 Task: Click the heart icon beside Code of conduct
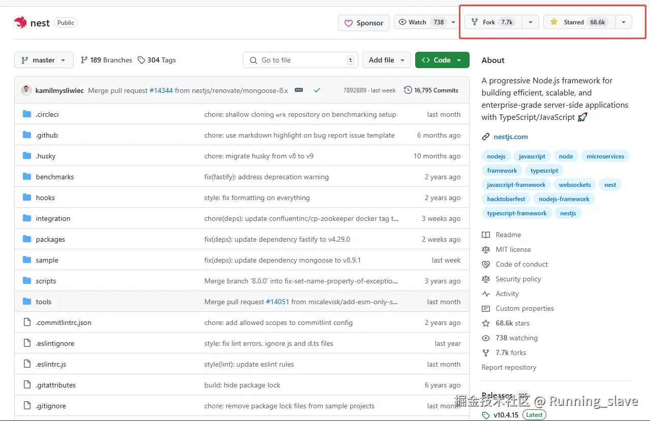[486, 264]
